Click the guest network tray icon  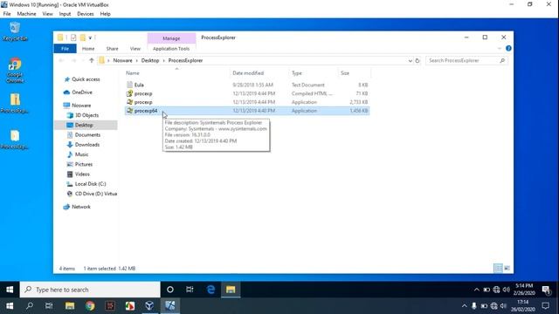coord(496,290)
